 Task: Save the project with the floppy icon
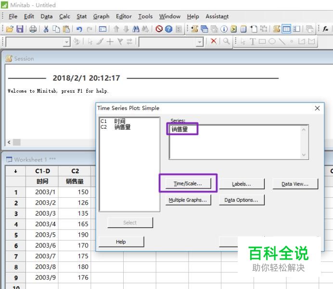coord(20,29)
